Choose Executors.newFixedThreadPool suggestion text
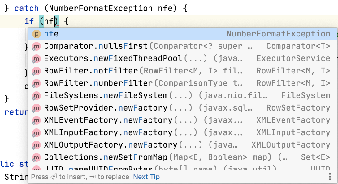 (114, 59)
